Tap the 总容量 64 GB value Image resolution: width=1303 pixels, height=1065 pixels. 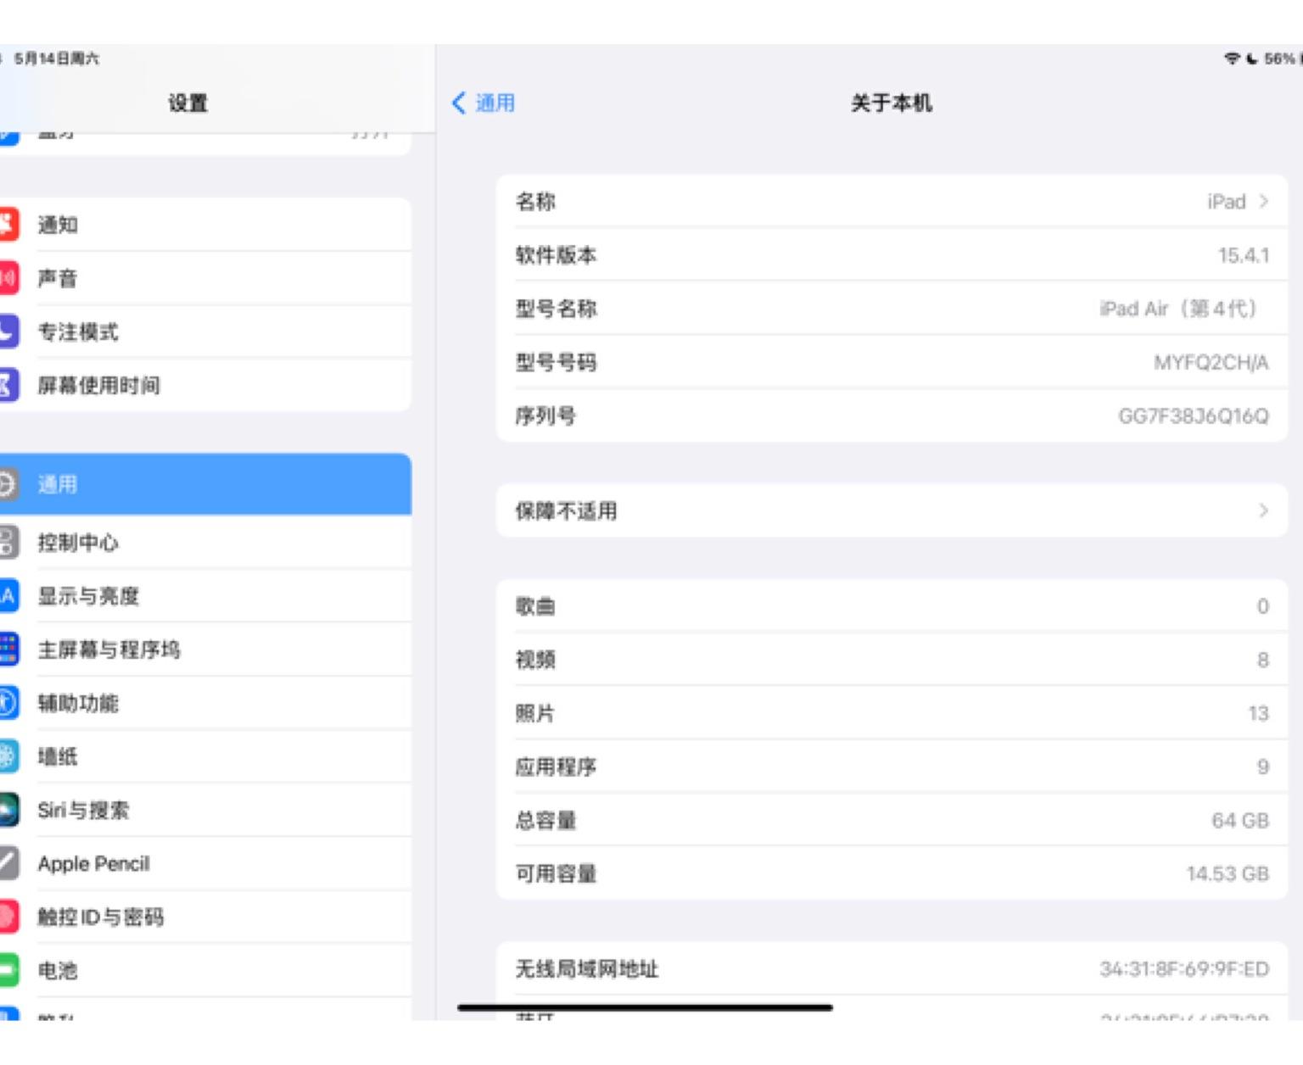pyautogui.click(x=1240, y=820)
